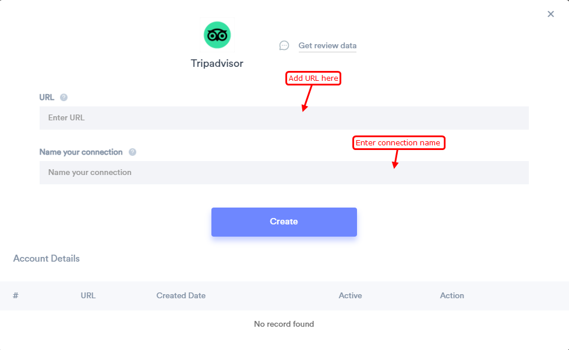The height and width of the screenshot is (350, 569).
Task: Focus the Enter URL input field
Action: click(284, 118)
